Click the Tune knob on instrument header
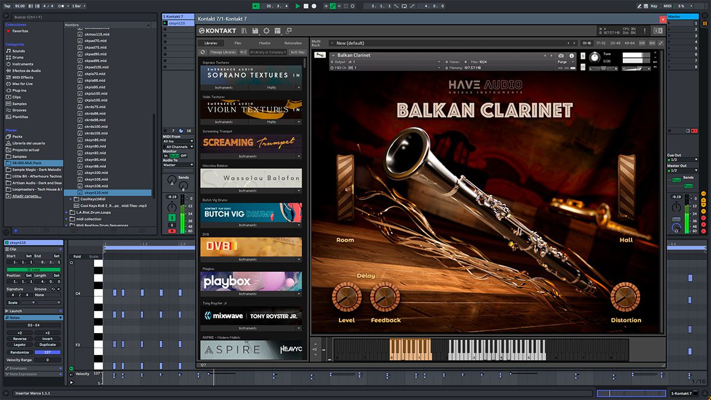This screenshot has width=711, height=400. click(594, 57)
